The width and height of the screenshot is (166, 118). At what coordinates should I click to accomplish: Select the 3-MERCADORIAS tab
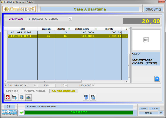tap(63, 91)
